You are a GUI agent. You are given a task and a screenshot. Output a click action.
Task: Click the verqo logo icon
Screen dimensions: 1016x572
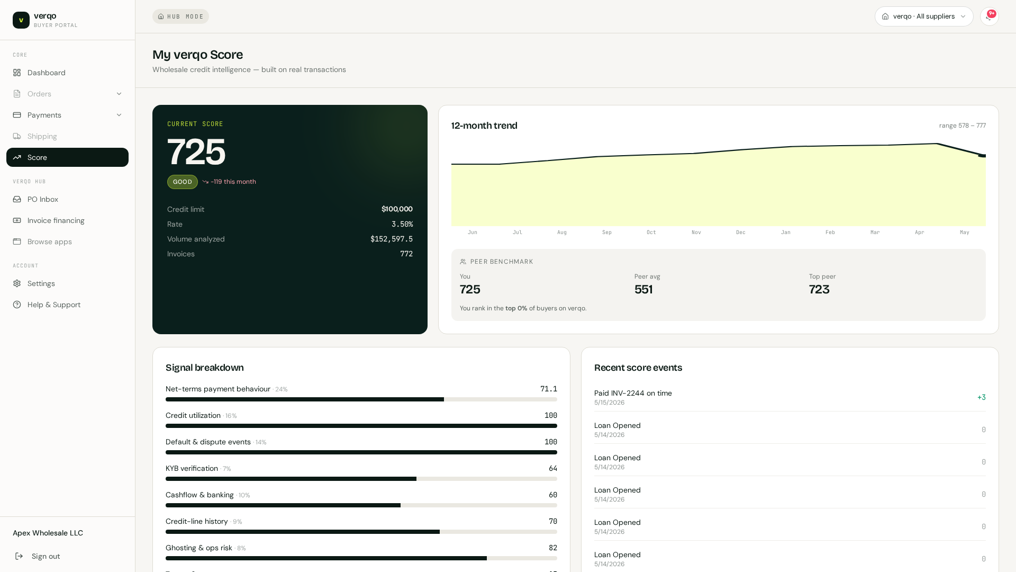pos(21,20)
